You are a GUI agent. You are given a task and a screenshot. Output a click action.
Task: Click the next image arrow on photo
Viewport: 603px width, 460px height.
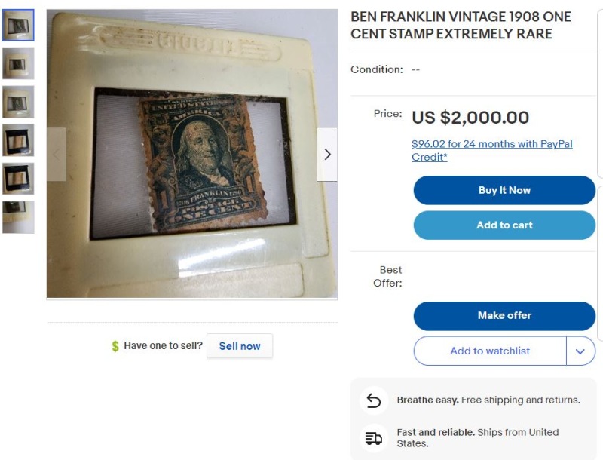point(327,154)
